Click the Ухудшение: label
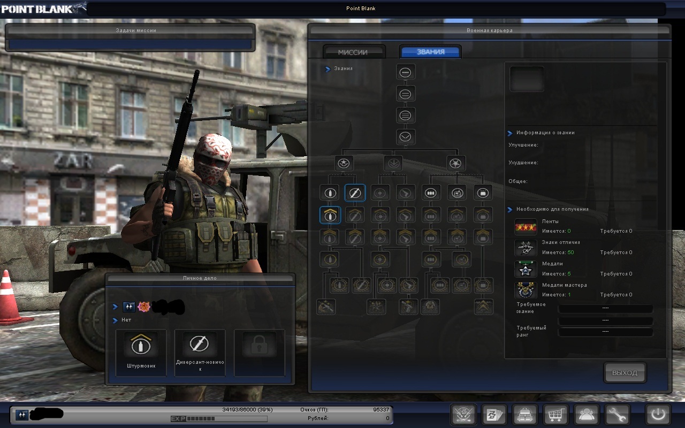 (523, 163)
